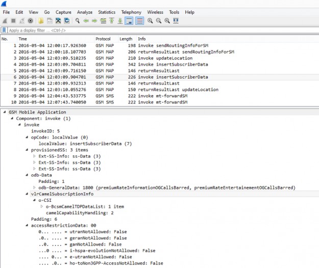This screenshot has width=319, height=268.
Task: Click the display filter input field
Action: click(153, 30)
